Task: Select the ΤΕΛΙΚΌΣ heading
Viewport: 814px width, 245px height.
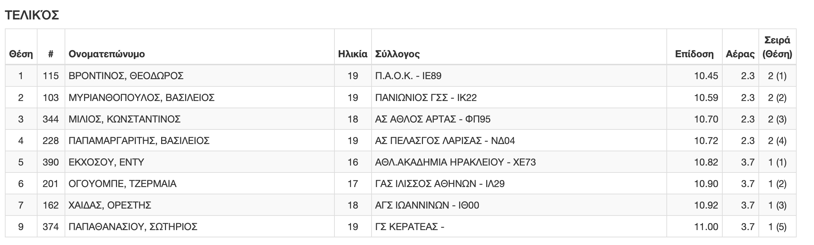Action: pos(32,15)
